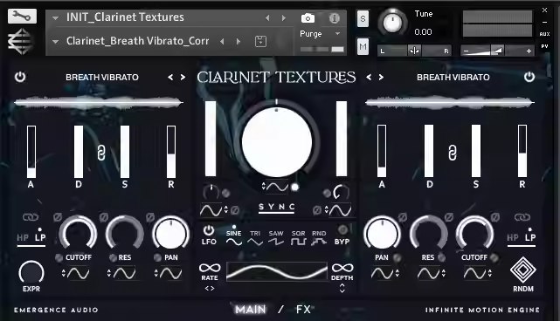Screen dimensions: 560x321
Task: Select the TRI LFO waveform
Action: tap(255, 238)
